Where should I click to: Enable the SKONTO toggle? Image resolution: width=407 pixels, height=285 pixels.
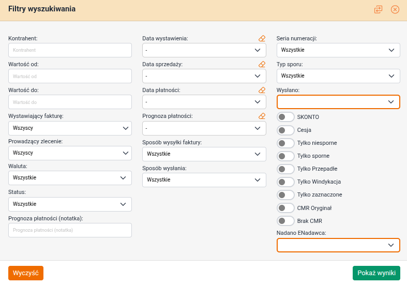tap(285, 117)
